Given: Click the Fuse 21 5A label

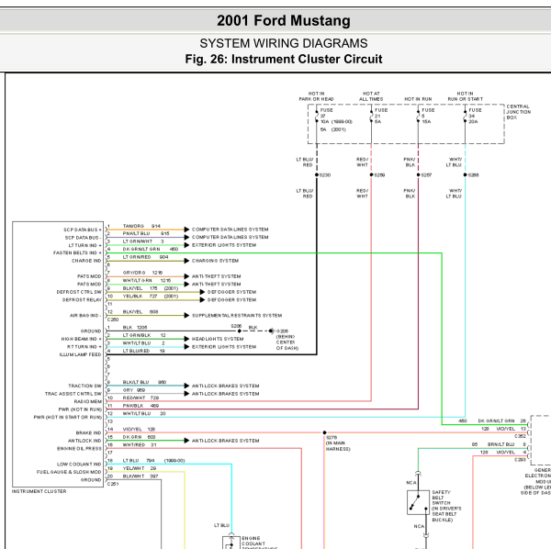Looking at the screenshot, I should 381,116.
